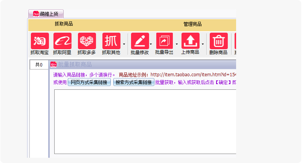
Task: Click the 批量抓取商品 dialog title bar
Action: (x=143, y=65)
